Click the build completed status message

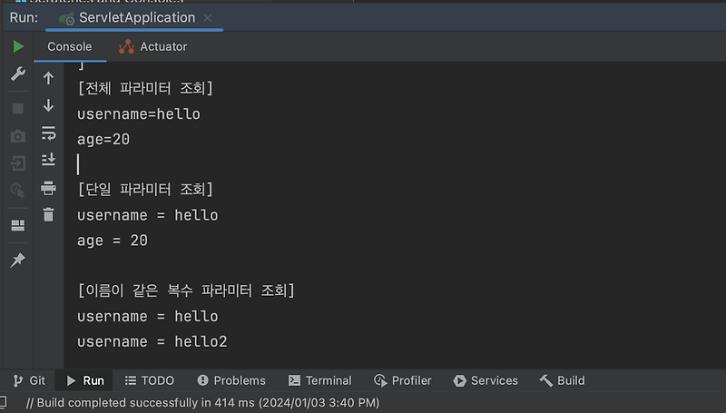pyautogui.click(x=202, y=402)
